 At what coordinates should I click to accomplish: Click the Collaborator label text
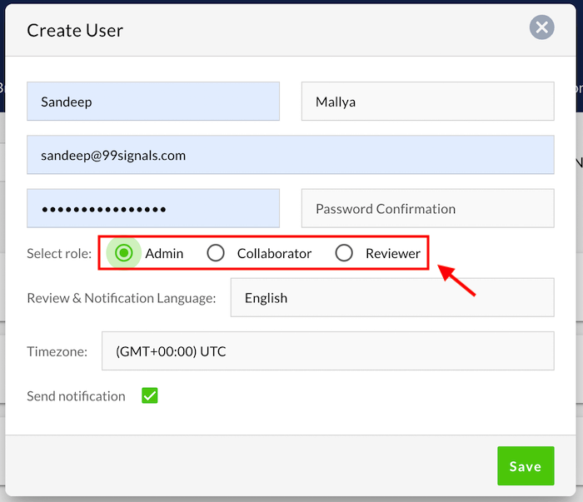(x=274, y=253)
